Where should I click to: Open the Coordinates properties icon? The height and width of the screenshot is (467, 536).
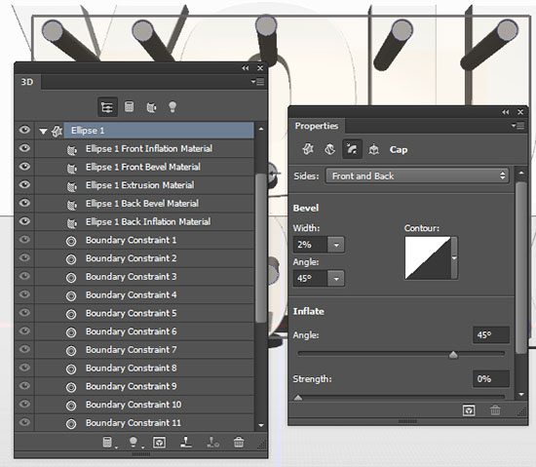click(x=373, y=149)
